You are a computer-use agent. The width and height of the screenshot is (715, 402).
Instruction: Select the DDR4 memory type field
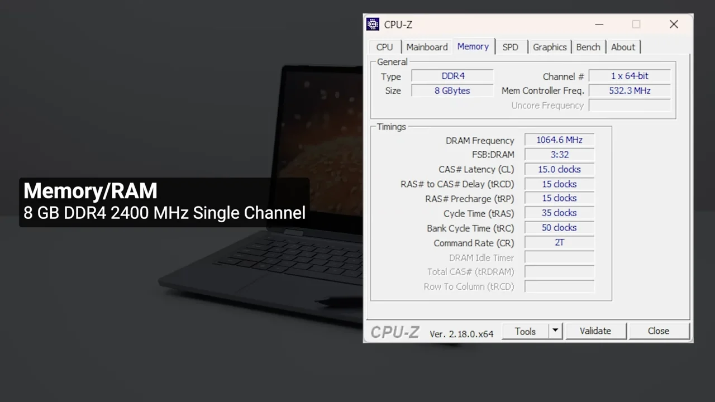pyautogui.click(x=452, y=76)
